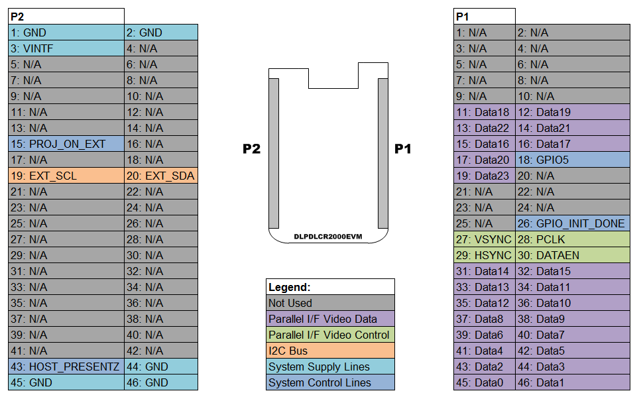The height and width of the screenshot is (401, 639).
Task: Select the 'Parallel I/F Video Data' legend entry
Action: point(330,319)
